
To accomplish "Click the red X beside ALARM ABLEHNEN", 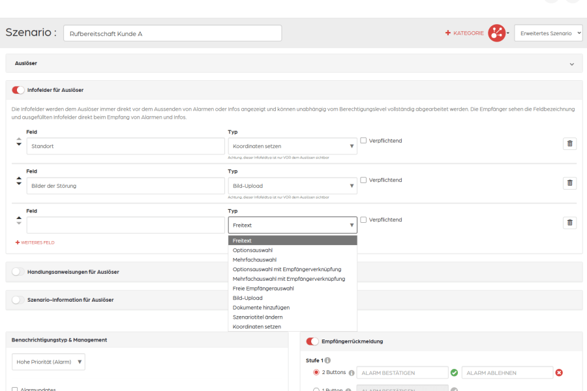I will 559,373.
